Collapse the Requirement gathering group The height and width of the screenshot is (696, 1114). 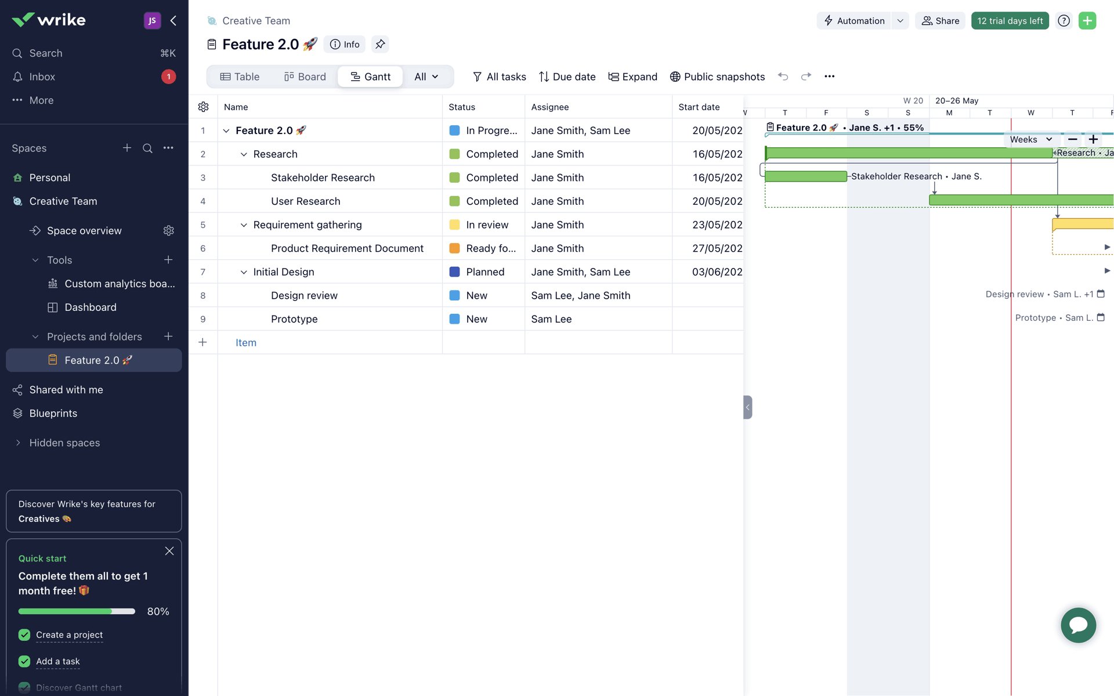[244, 225]
